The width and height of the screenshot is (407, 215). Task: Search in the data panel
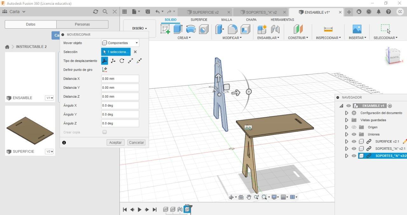[105, 12]
